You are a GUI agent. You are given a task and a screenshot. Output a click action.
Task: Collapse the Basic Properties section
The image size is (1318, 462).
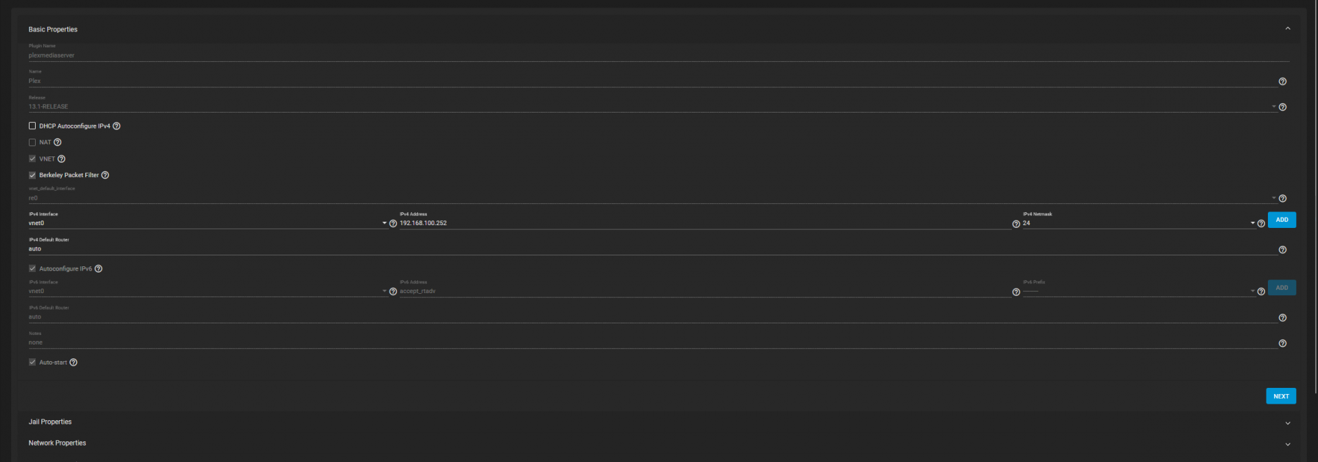tap(1287, 29)
